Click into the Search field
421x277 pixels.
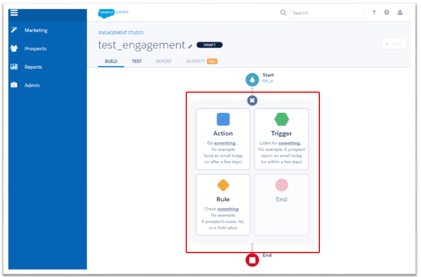[327, 13]
